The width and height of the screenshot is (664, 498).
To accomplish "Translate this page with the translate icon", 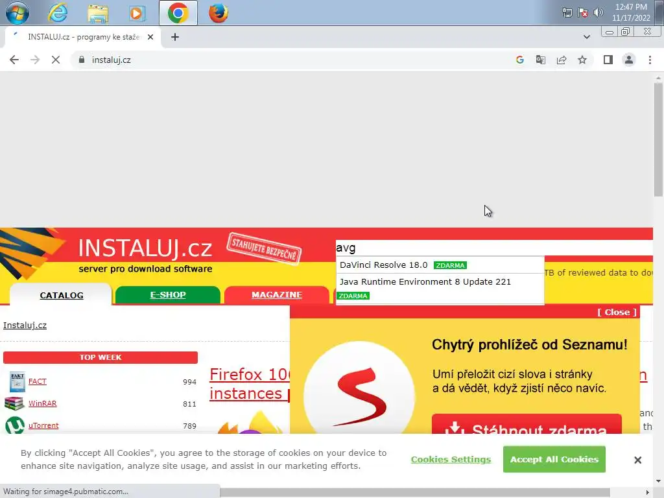I will click(x=541, y=60).
